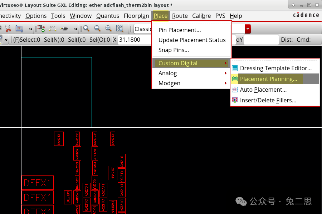The image size is (322, 214).
Task: Click the Auto Placement icon
Action: click(235, 90)
